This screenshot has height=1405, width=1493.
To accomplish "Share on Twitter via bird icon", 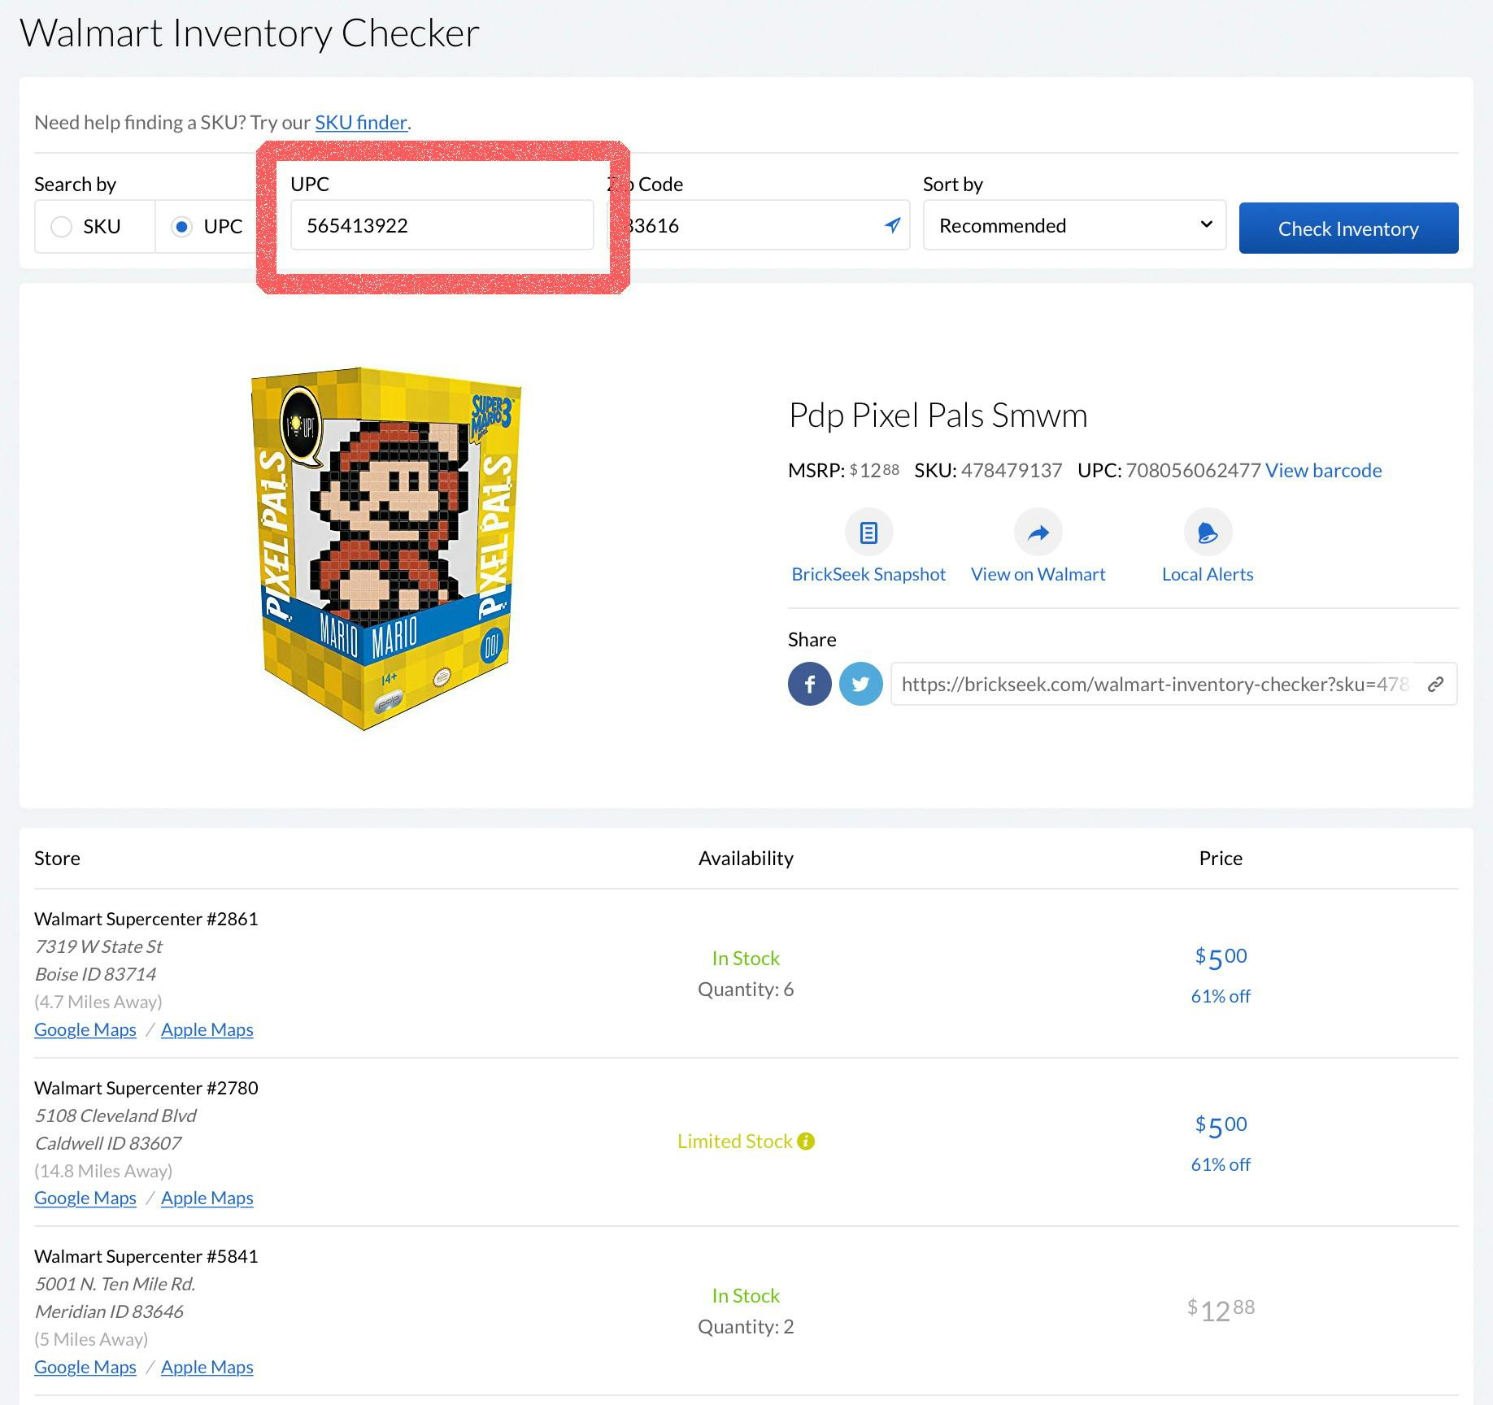I will tap(860, 684).
